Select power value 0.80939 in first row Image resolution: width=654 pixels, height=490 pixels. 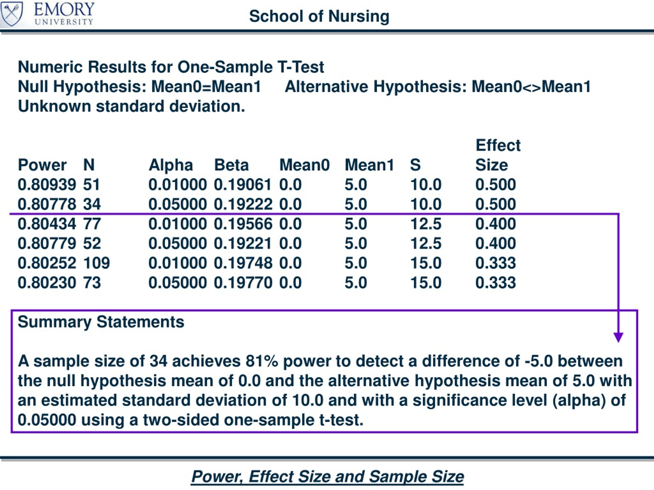coord(47,185)
